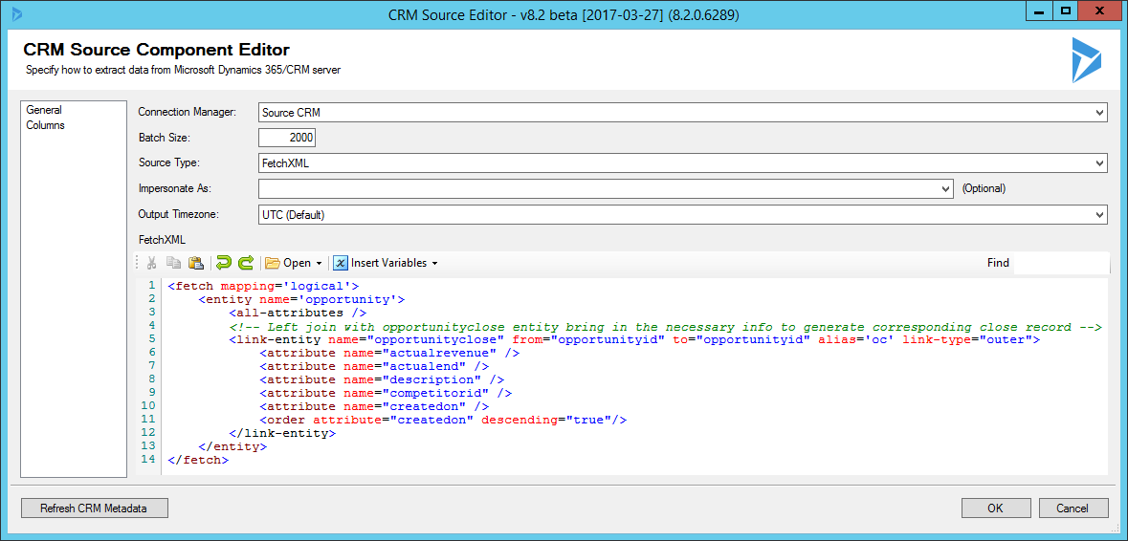
Task: Click the entity name='opportunity' line
Action: (x=302, y=299)
